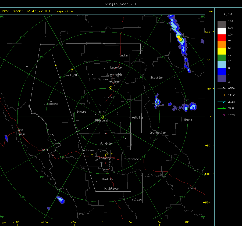This screenshot has width=242, height=226.
Task: Select the blue 4-8 legend swatch
Action: [222, 71]
